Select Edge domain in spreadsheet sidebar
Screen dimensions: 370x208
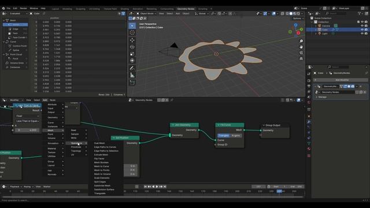16,29
